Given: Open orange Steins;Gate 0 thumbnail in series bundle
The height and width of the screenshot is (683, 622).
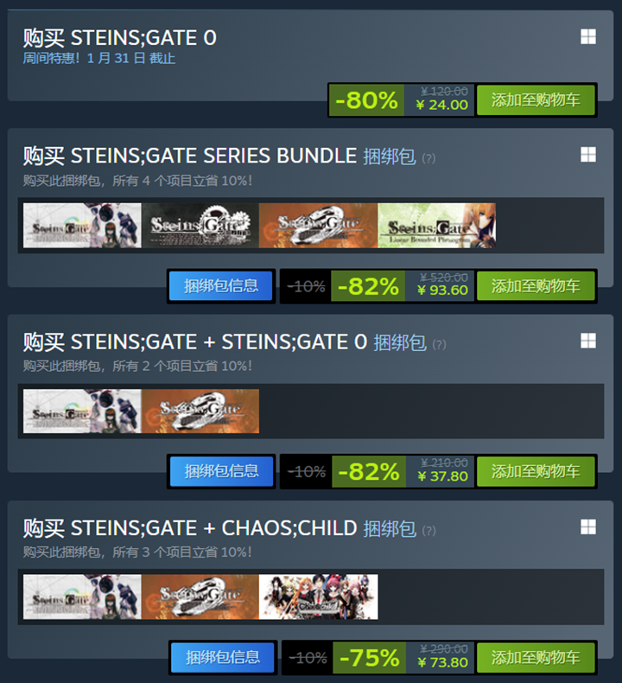Looking at the screenshot, I should (318, 226).
